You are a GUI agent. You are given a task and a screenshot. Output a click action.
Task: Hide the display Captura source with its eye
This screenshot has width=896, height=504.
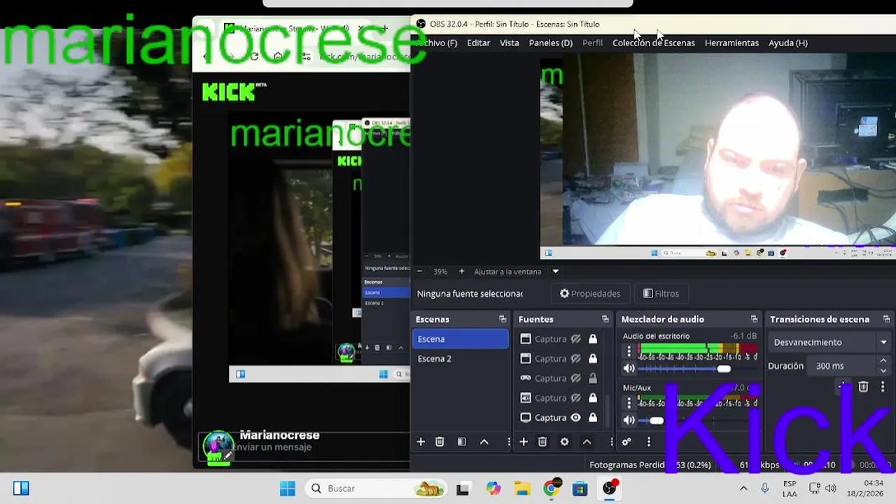tap(575, 418)
